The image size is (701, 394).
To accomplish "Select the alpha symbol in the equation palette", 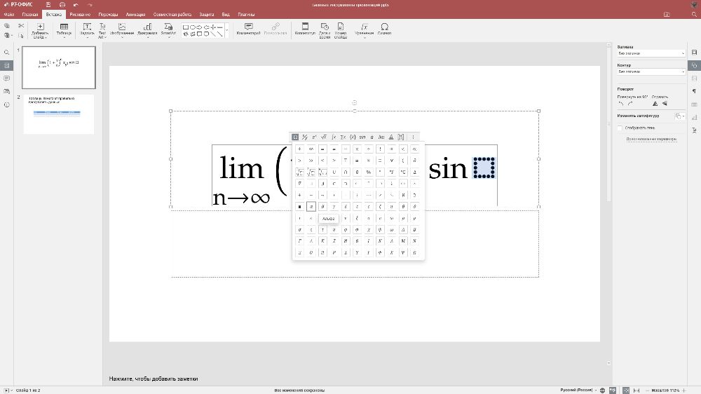I will tap(311, 207).
